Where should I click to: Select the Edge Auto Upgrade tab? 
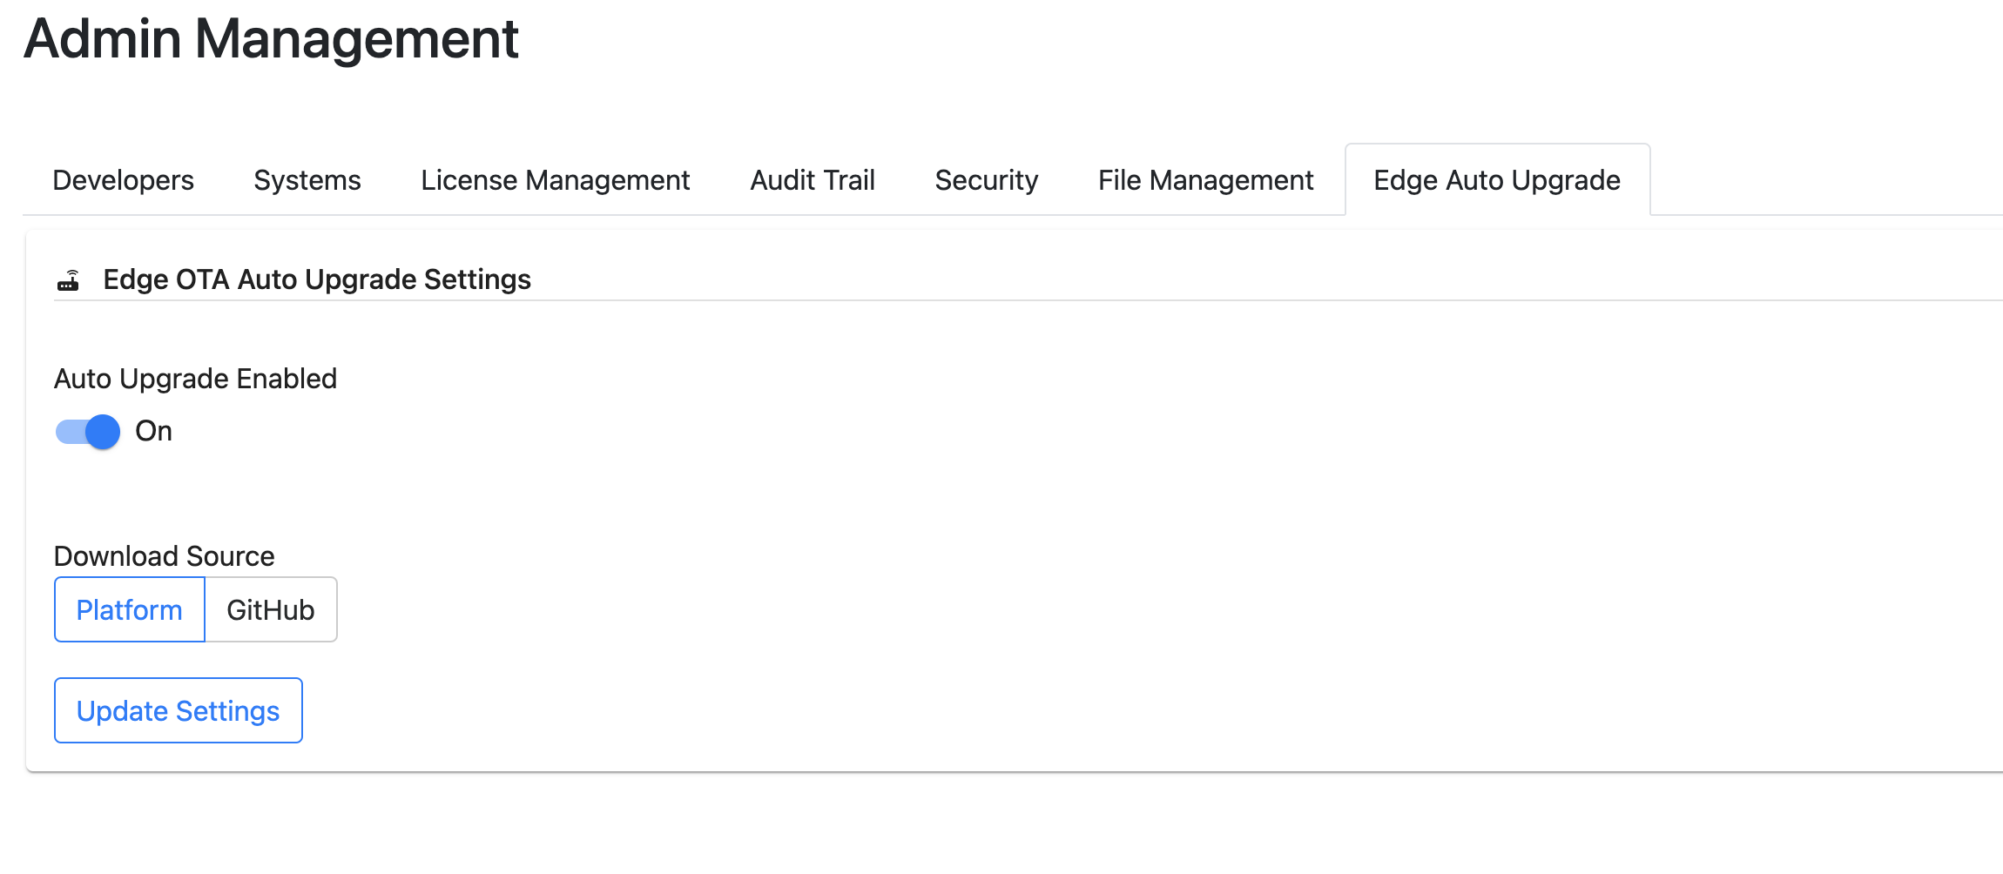pos(1497,180)
